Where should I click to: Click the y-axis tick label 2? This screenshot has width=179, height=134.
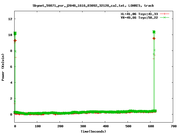11,99
